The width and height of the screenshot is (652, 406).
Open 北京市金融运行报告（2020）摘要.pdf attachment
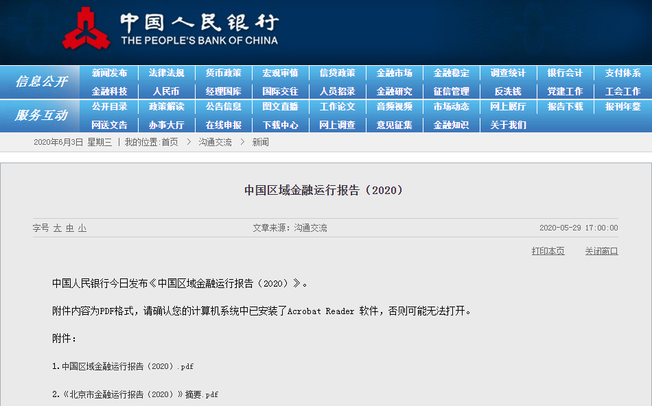click(x=140, y=394)
